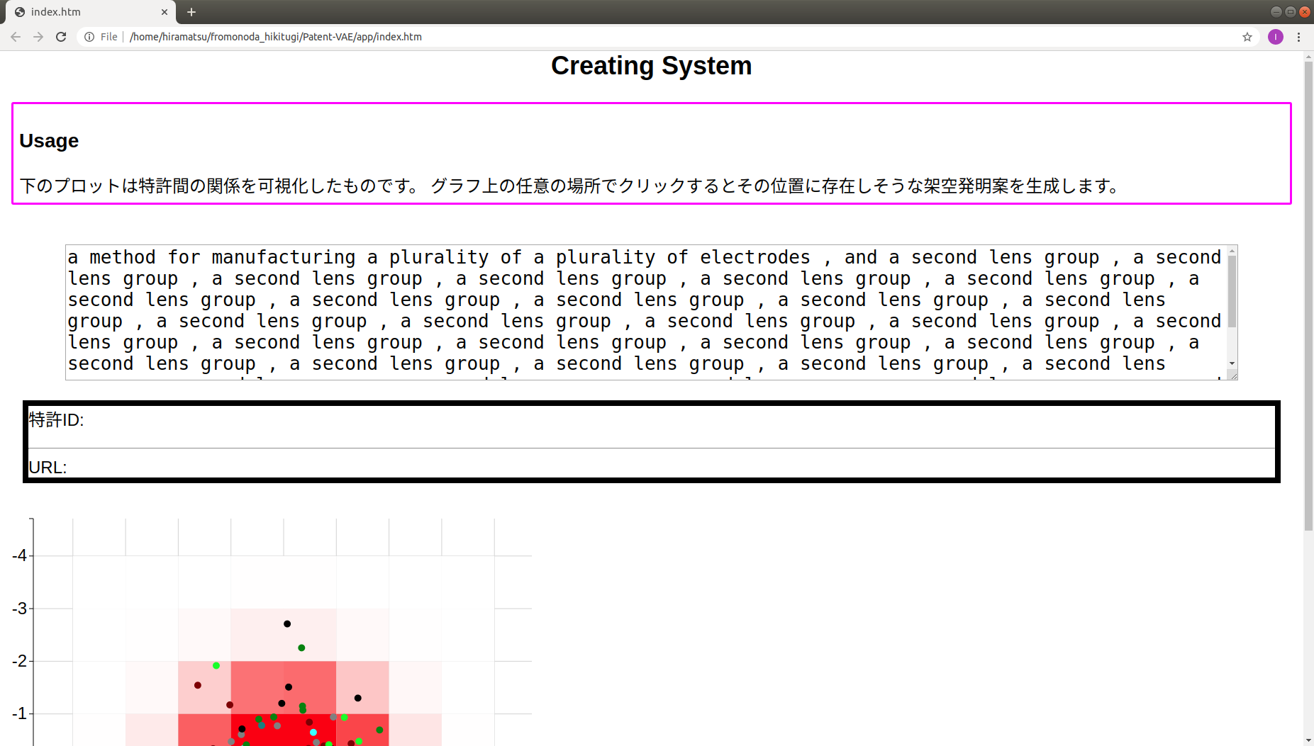Maximize the browser window

[1290, 12]
